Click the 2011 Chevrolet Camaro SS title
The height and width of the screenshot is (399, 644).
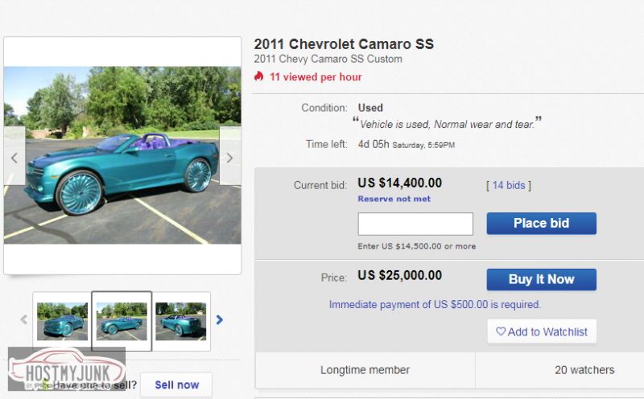pyautogui.click(x=344, y=44)
